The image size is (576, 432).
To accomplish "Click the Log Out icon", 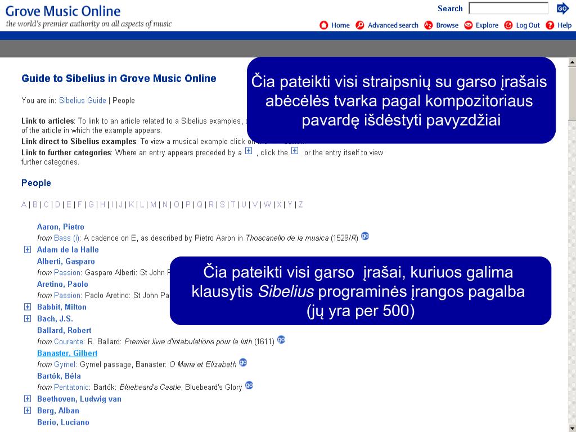I will pyautogui.click(x=508, y=25).
